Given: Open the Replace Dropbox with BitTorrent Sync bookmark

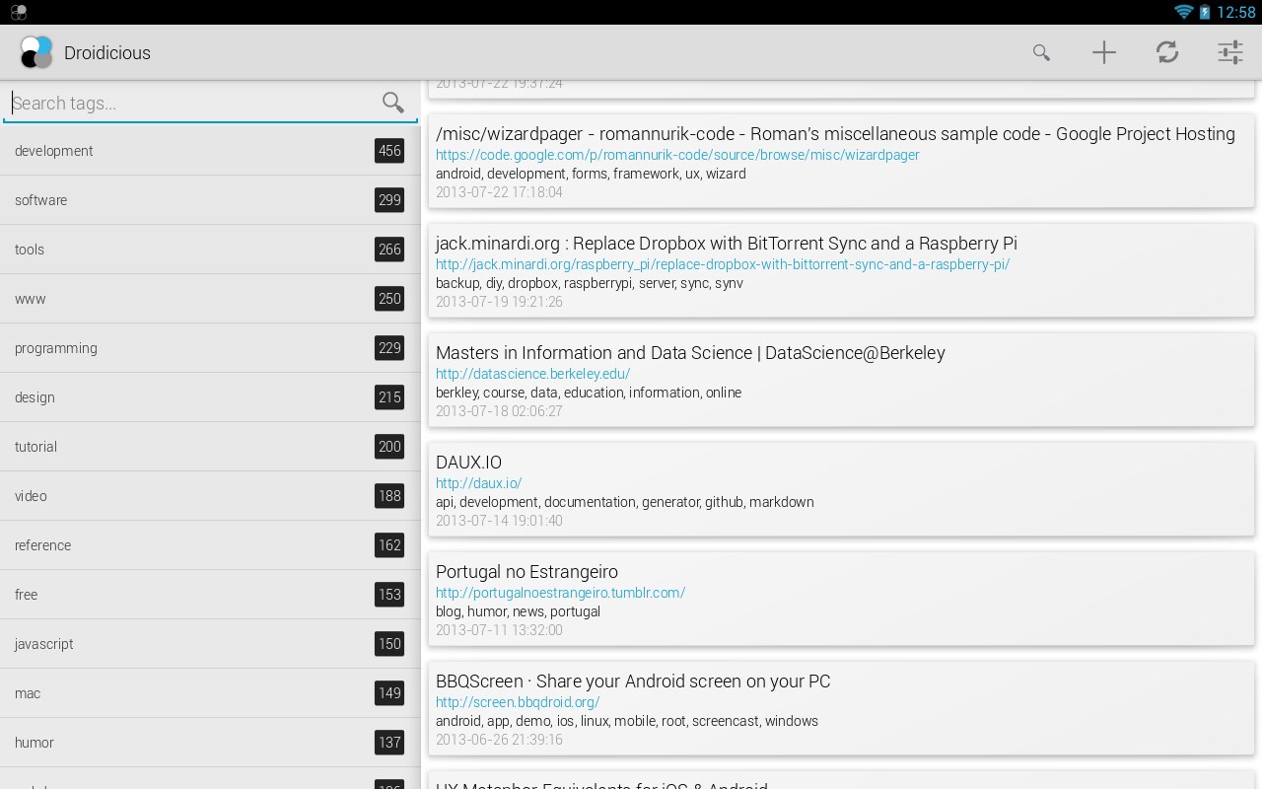Looking at the screenshot, I should tap(727, 244).
